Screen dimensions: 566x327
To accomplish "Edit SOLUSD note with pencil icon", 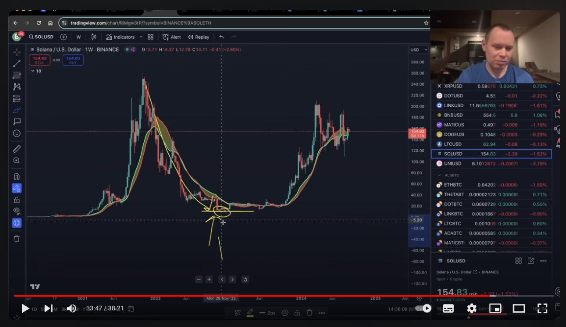I will pyautogui.click(x=531, y=261).
